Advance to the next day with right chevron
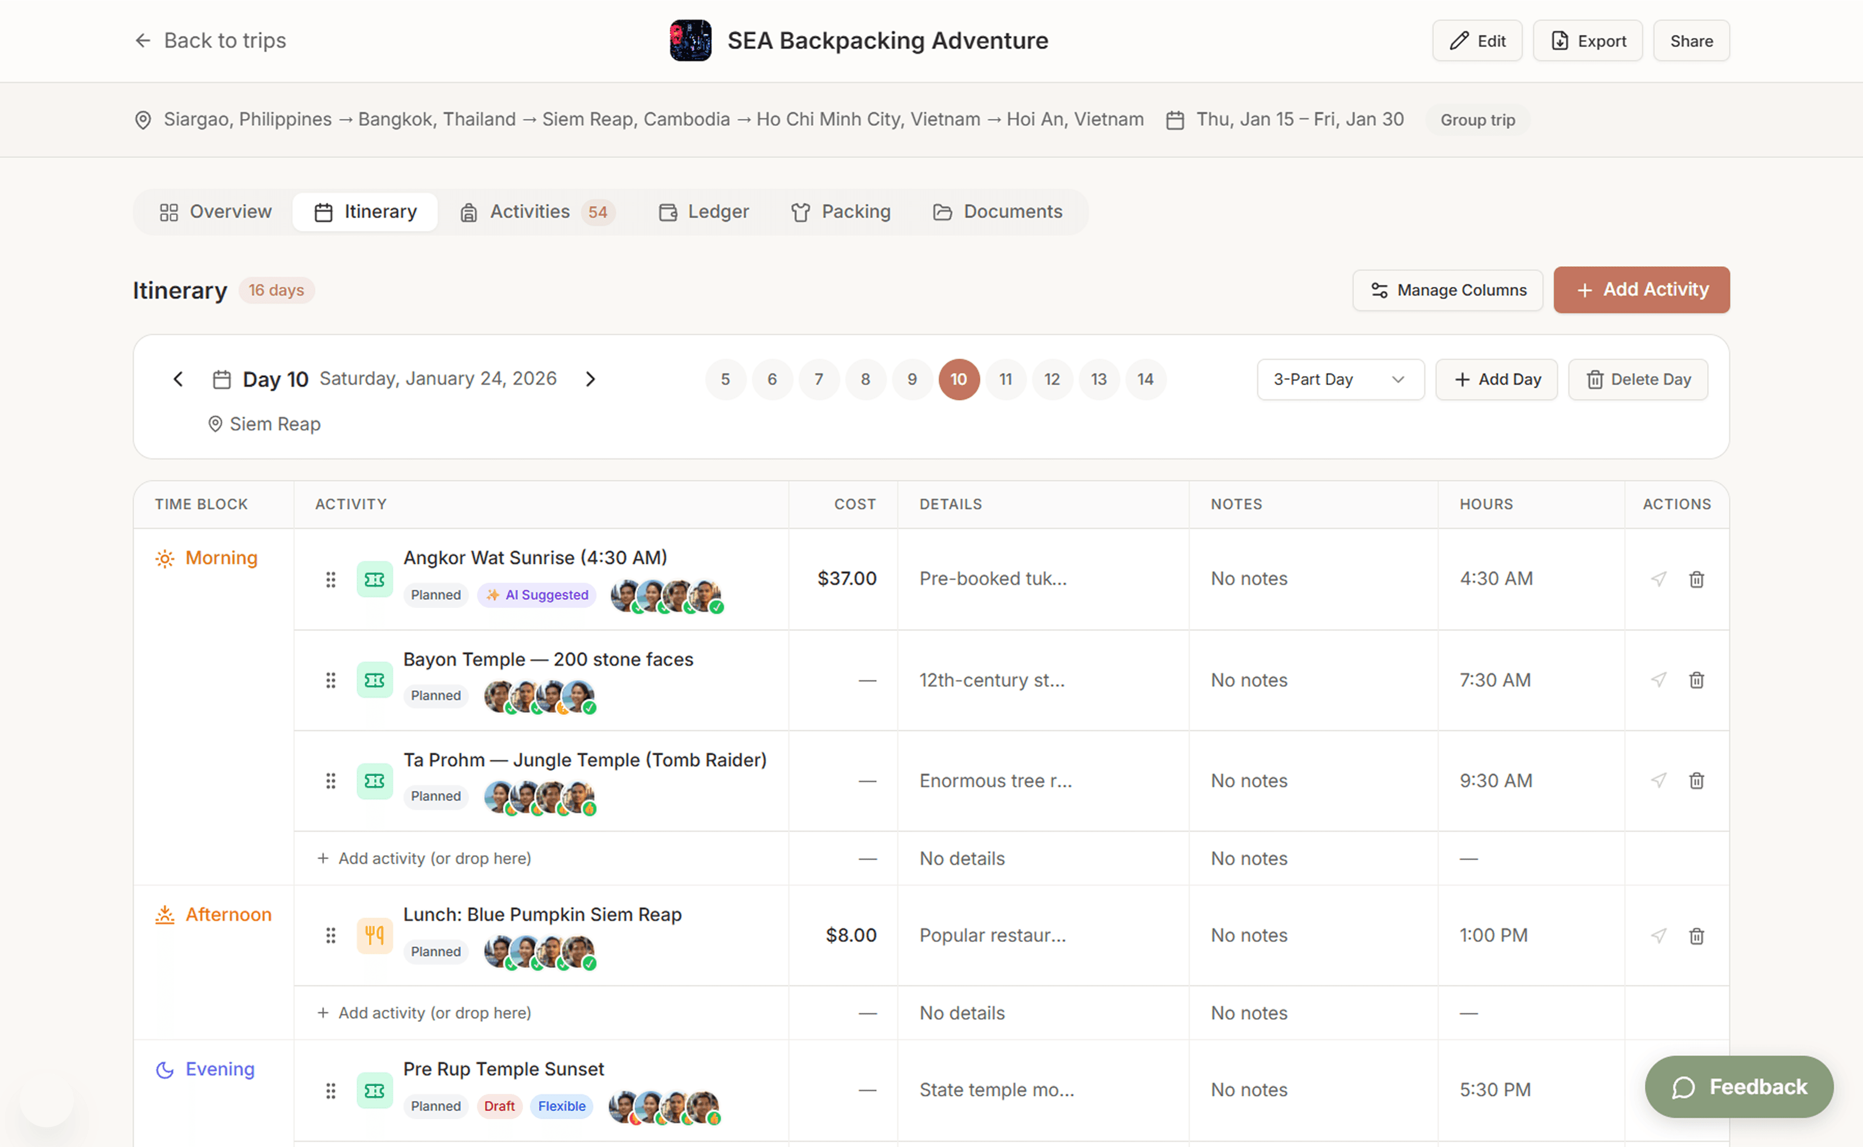1863x1147 pixels. [x=590, y=379]
